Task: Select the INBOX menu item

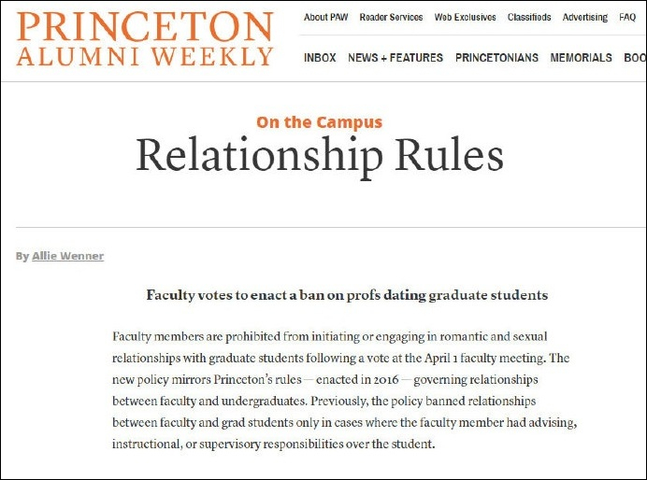Action: tap(320, 58)
